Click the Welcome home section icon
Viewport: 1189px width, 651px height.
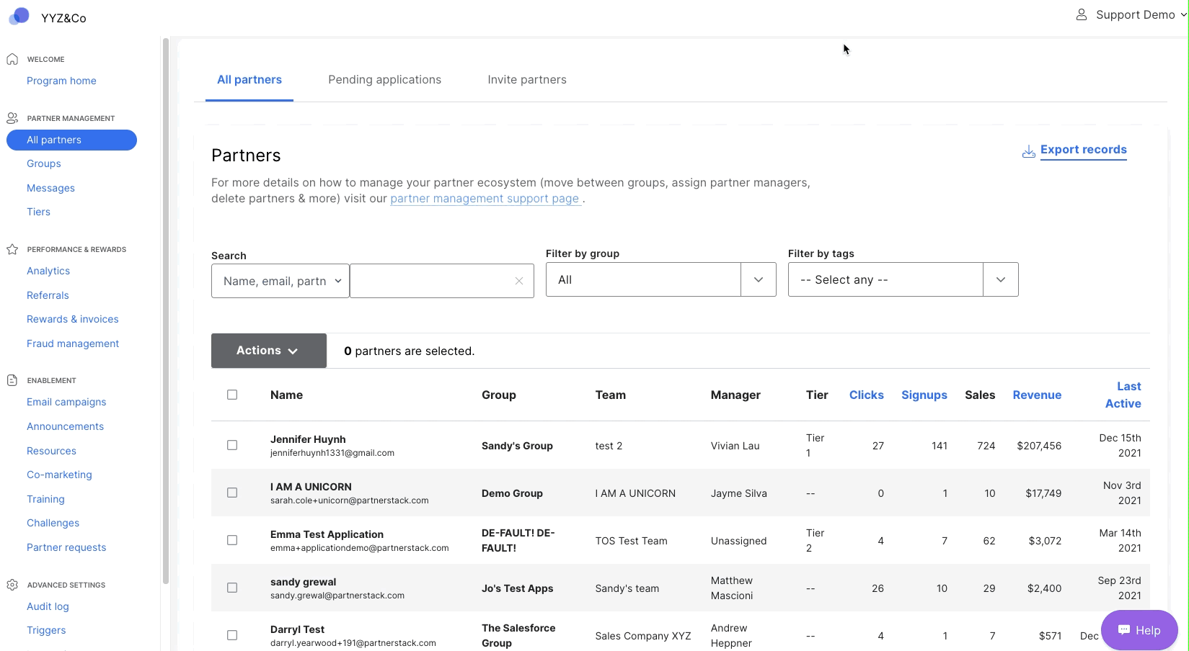[x=12, y=59]
